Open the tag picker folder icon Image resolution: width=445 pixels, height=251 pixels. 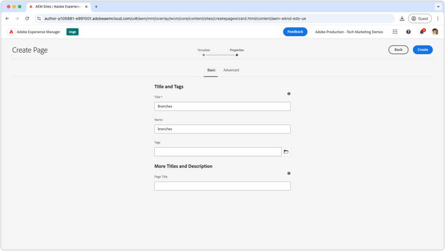point(286,152)
